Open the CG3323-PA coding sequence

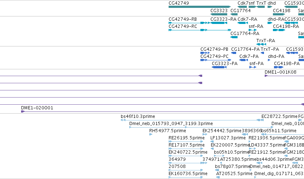(219, 67)
